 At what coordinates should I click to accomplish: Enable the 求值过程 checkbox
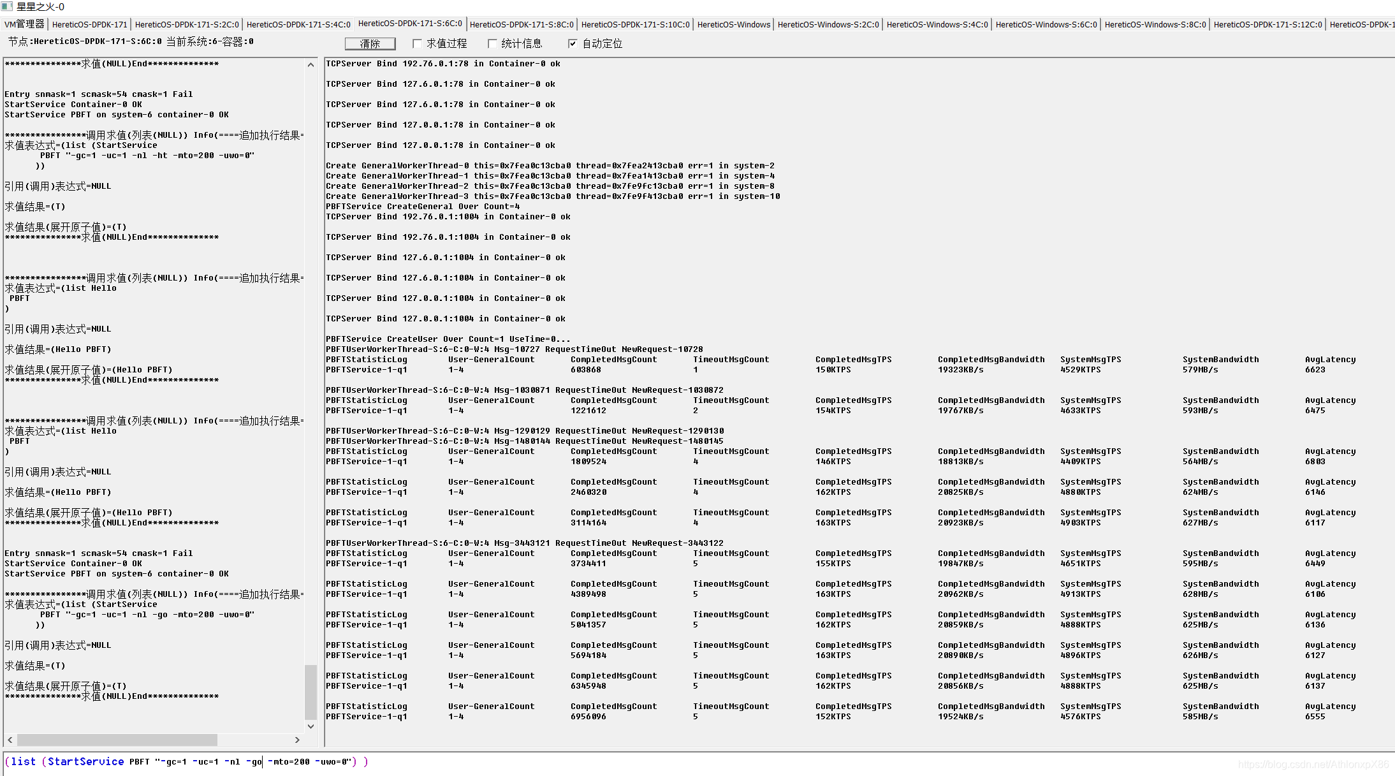tap(417, 43)
